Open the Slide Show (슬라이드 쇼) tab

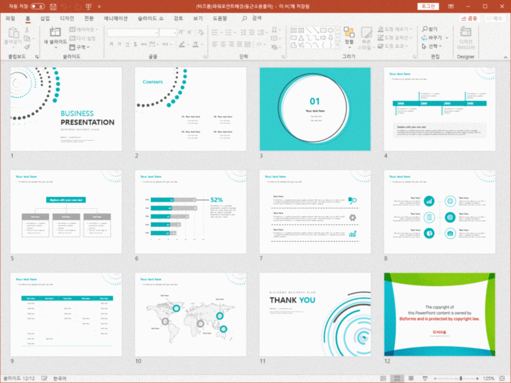pos(151,19)
